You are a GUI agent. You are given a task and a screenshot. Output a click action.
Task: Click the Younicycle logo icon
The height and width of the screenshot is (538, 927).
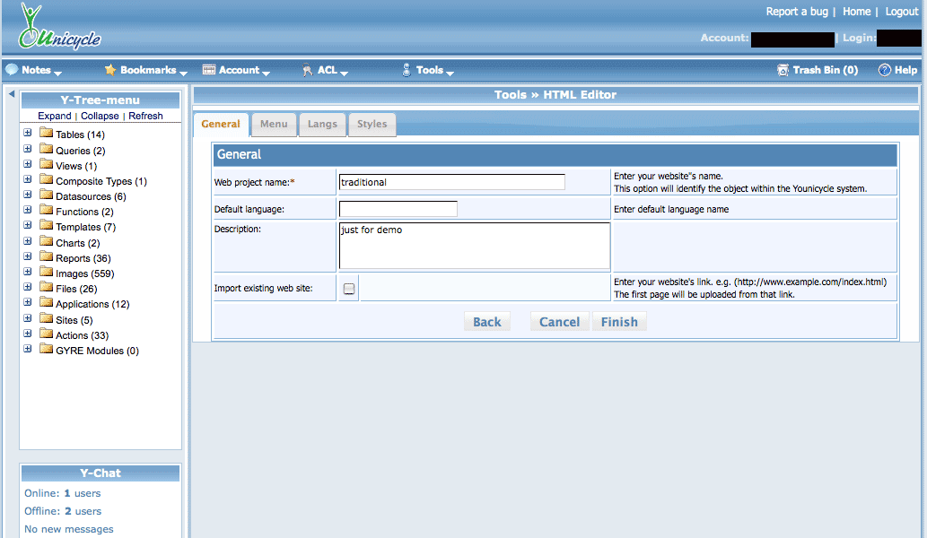coord(58,28)
